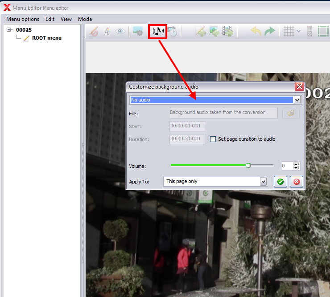330x297 pixels.
Task: Click the Customize background audio title bar
Action: (210, 87)
